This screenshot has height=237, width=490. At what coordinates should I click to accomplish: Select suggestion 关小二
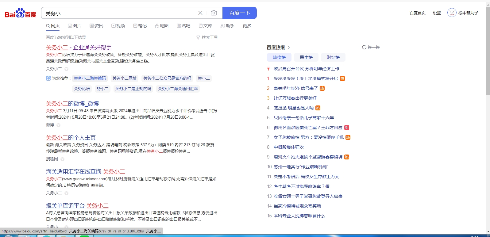click(204, 78)
